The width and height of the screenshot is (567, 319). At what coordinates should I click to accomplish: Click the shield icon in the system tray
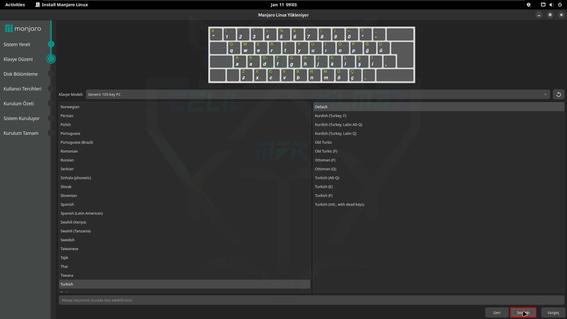pyautogui.click(x=529, y=5)
